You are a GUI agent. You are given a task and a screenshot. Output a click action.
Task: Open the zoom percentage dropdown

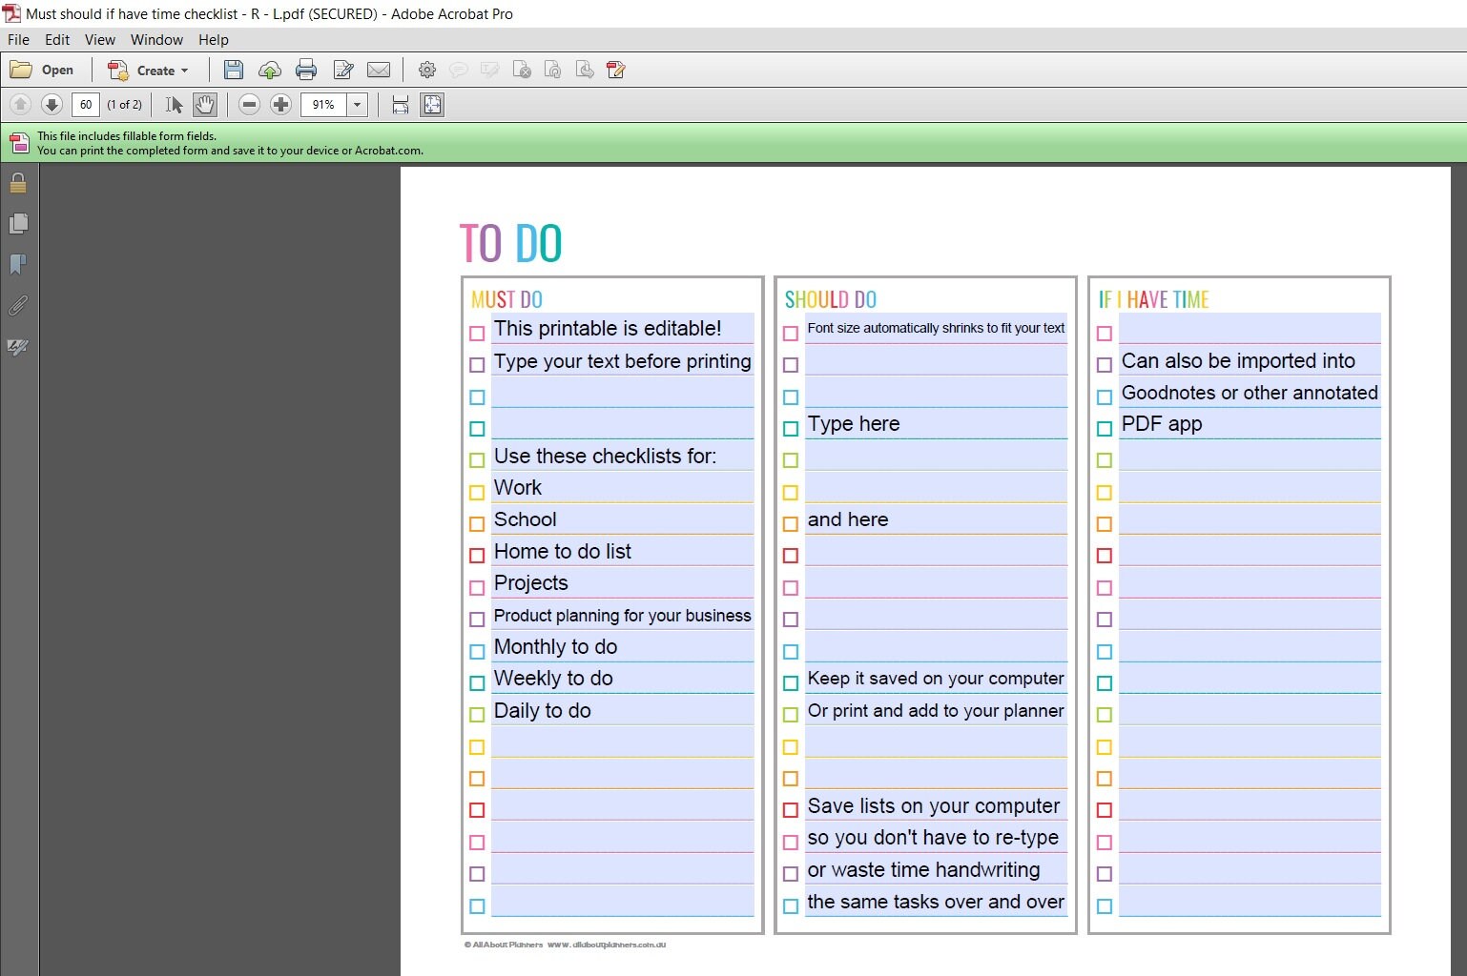(358, 105)
